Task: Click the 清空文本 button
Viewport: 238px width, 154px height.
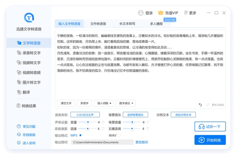Action: (66, 103)
